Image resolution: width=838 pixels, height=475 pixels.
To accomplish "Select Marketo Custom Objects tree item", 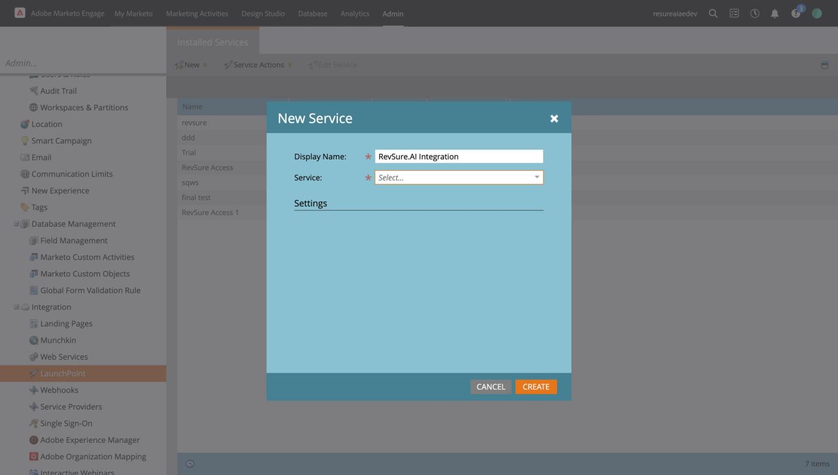I will (85, 274).
